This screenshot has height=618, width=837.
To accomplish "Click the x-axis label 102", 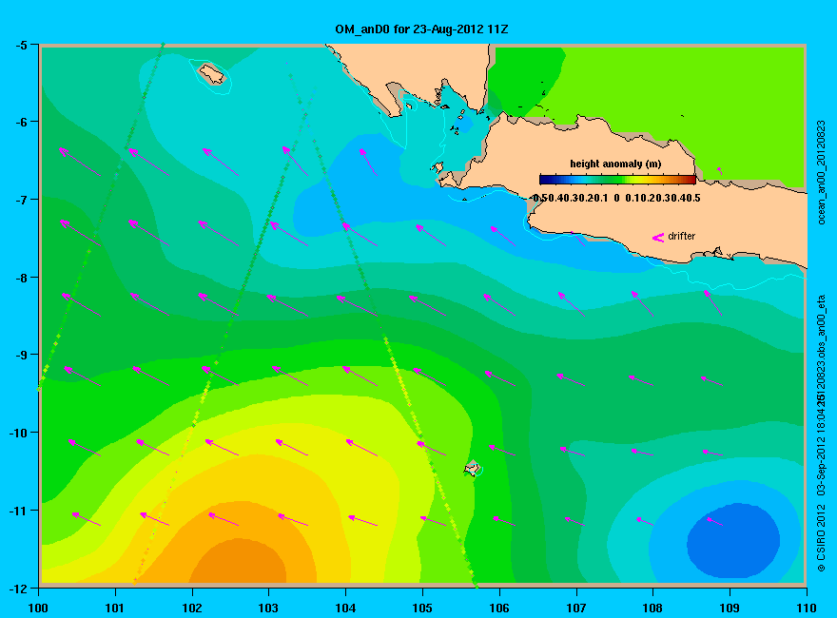I will tap(191, 608).
